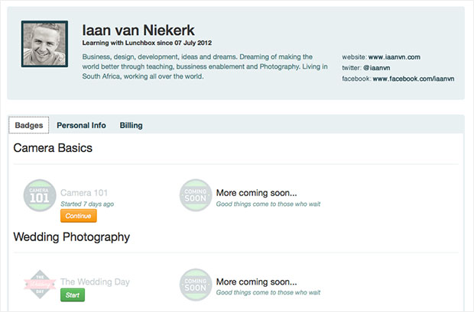The image size is (474, 312).
Task: Open the @iaanvn twitter link
Action: tap(378, 67)
